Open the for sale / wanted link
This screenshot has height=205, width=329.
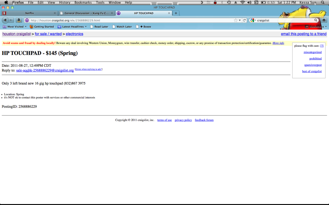[48, 34]
